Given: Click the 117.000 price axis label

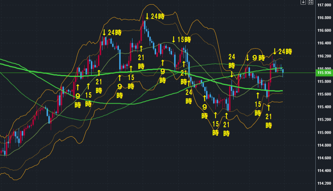Looking at the screenshot, I should point(324,5).
